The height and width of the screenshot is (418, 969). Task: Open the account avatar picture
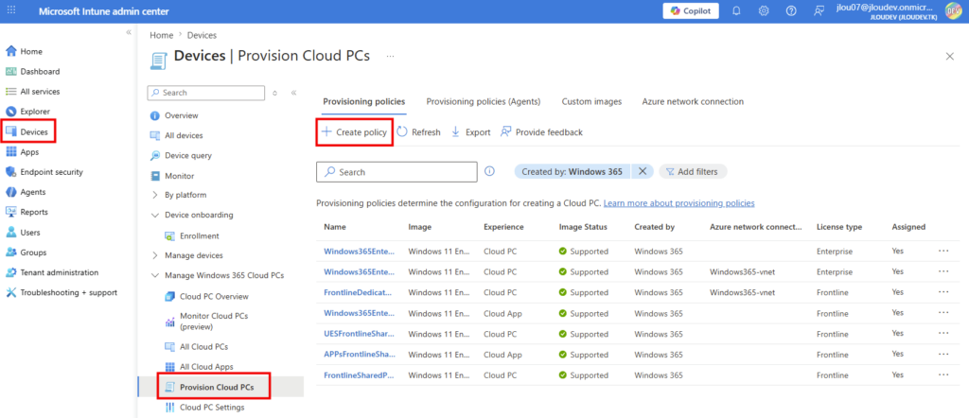coord(955,11)
